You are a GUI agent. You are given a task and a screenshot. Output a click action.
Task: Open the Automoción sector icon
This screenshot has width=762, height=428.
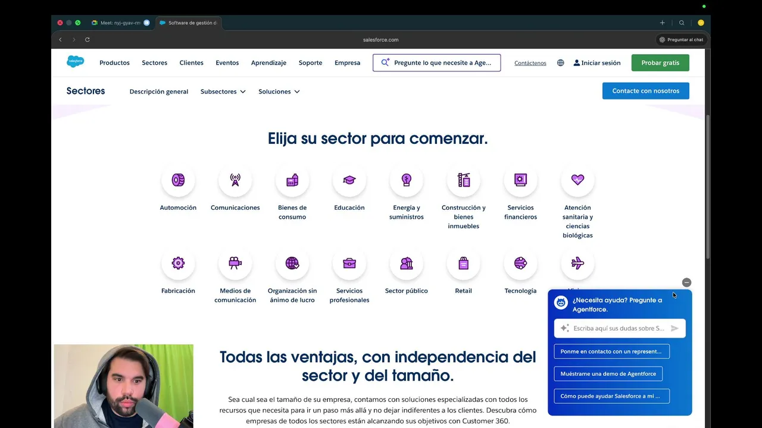tap(178, 180)
